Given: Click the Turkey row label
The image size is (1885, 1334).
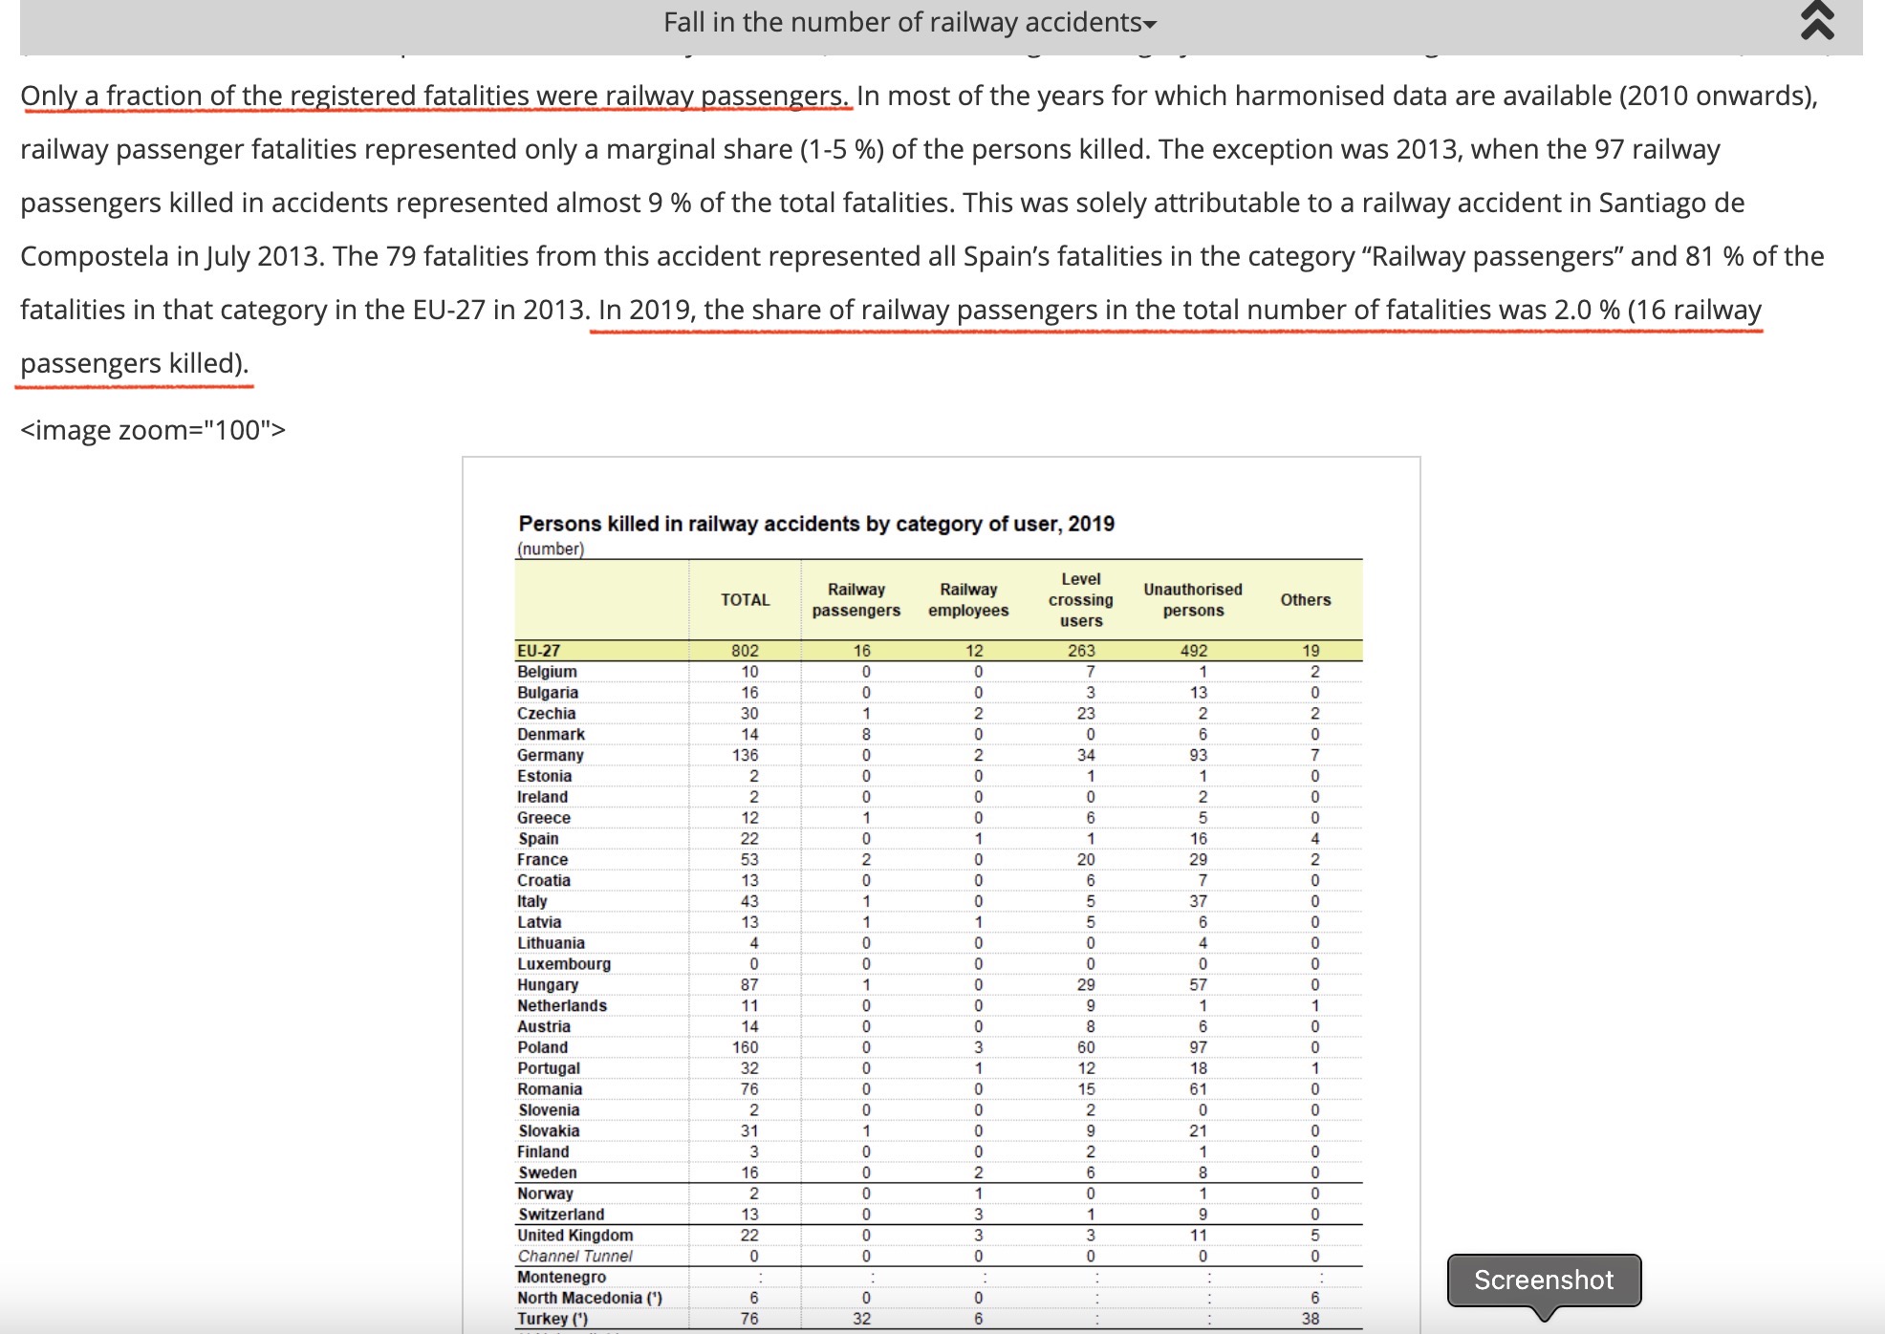Looking at the screenshot, I should pyautogui.click(x=552, y=1320).
